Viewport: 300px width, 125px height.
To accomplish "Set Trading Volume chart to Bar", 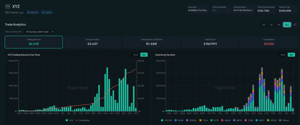I will (x=144, y=54).
